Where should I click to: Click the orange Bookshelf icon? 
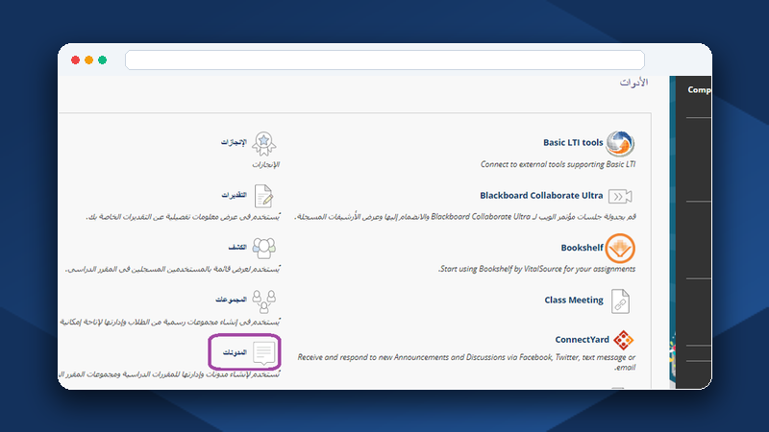click(x=620, y=249)
